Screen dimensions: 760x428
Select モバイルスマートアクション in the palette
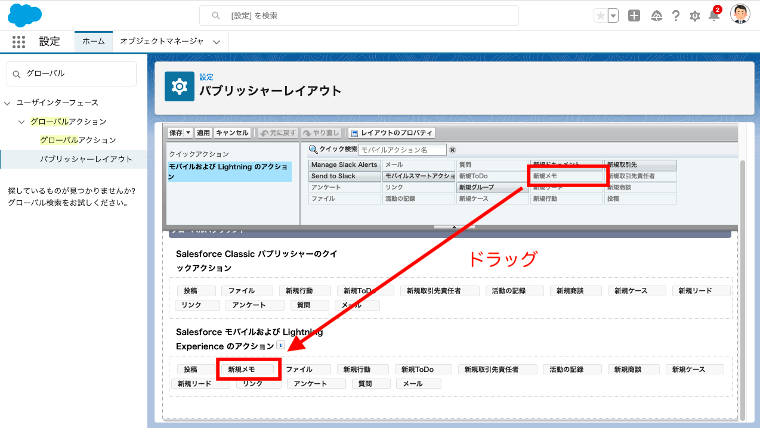(419, 176)
